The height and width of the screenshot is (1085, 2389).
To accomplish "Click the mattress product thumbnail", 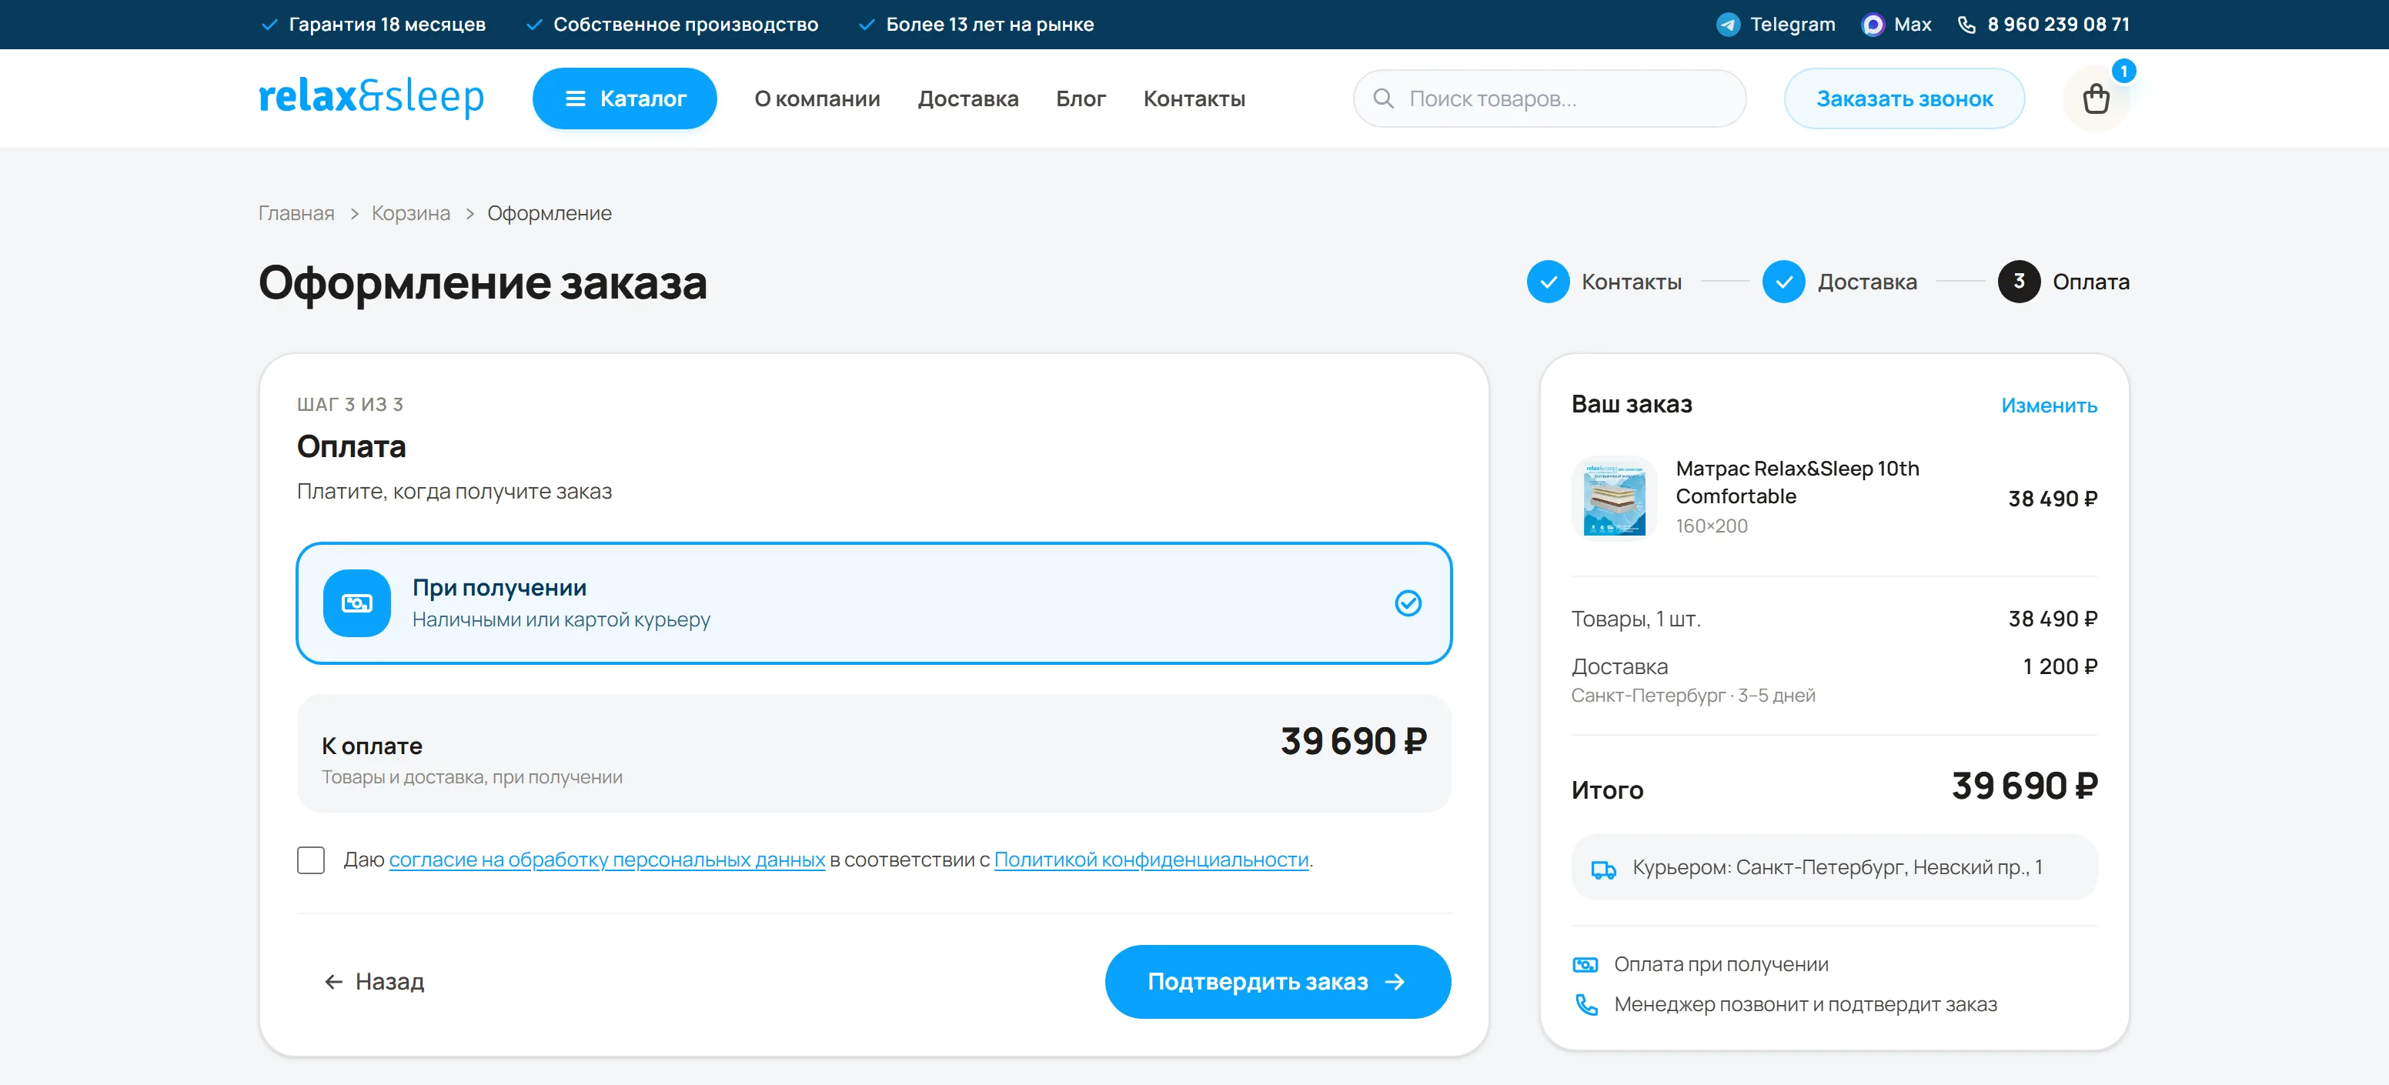I will 1614,498.
